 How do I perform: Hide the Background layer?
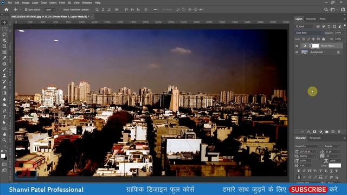[x=297, y=52]
